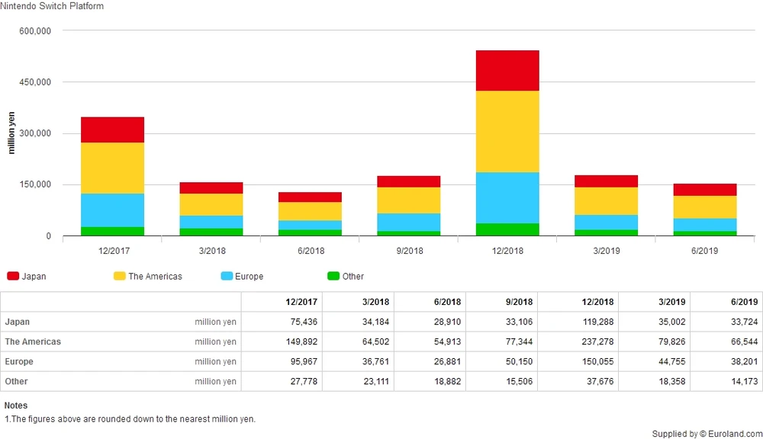Click the blue Europe segment of 12/2018 bar
The height and width of the screenshot is (439, 763).
(507, 197)
